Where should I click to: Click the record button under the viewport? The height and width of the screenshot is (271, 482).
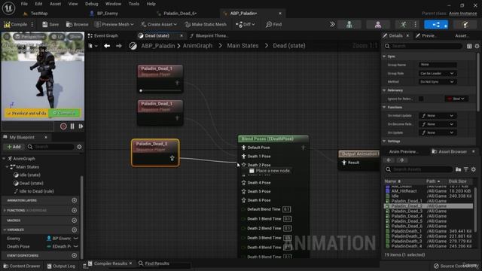click(x=63, y=126)
